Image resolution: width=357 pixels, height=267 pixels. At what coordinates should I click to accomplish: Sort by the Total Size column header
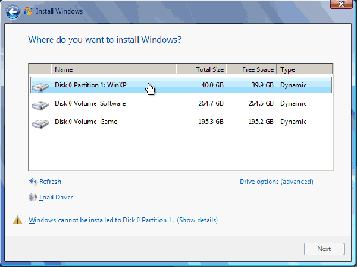tap(201, 69)
